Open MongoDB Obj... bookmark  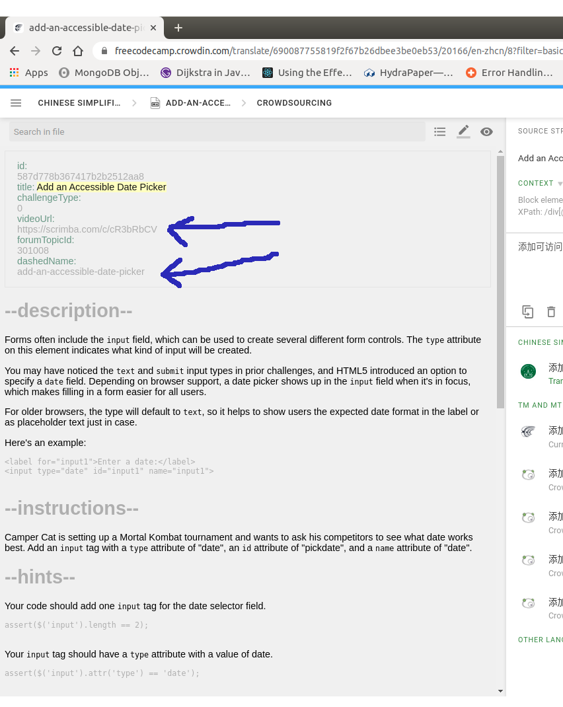click(104, 73)
